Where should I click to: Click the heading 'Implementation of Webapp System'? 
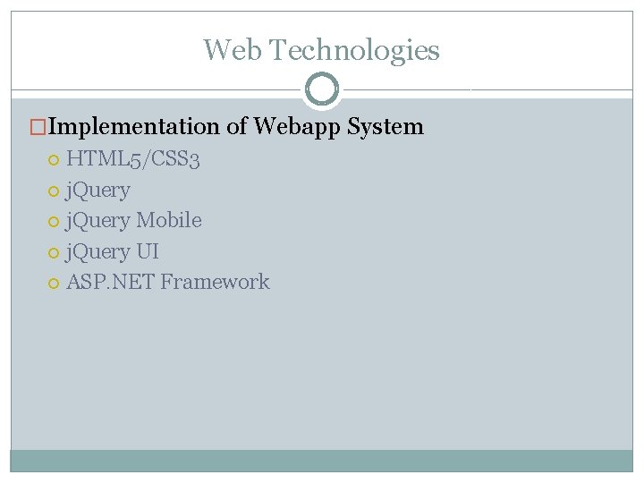click(235, 126)
